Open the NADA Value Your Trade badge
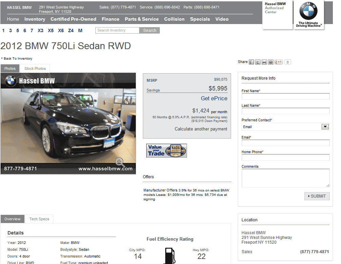Viewport: 341px width, 264px height. pyautogui.click(x=166, y=150)
